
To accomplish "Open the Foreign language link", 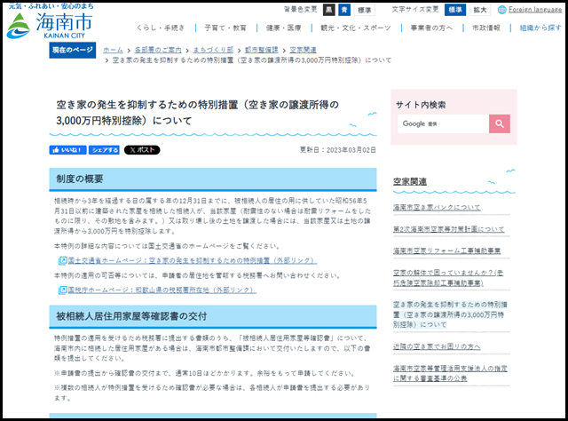I will [x=535, y=10].
